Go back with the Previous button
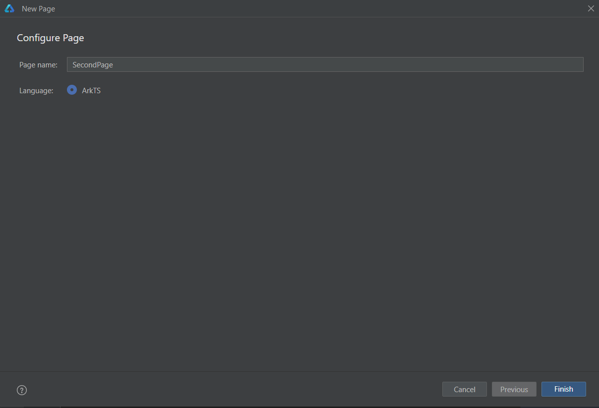 tap(514, 389)
